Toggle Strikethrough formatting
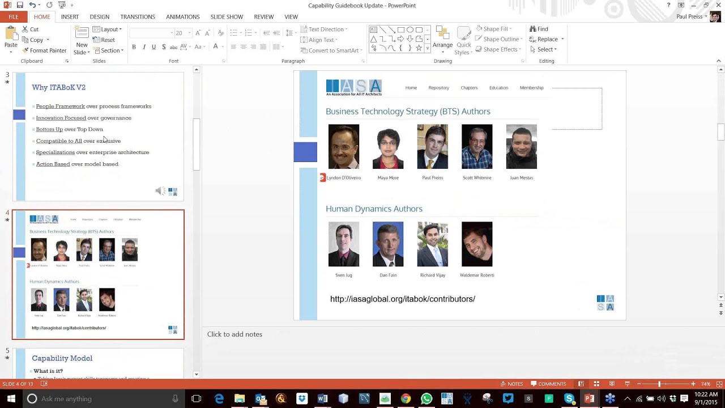This screenshot has height=408, width=725. coord(174,47)
